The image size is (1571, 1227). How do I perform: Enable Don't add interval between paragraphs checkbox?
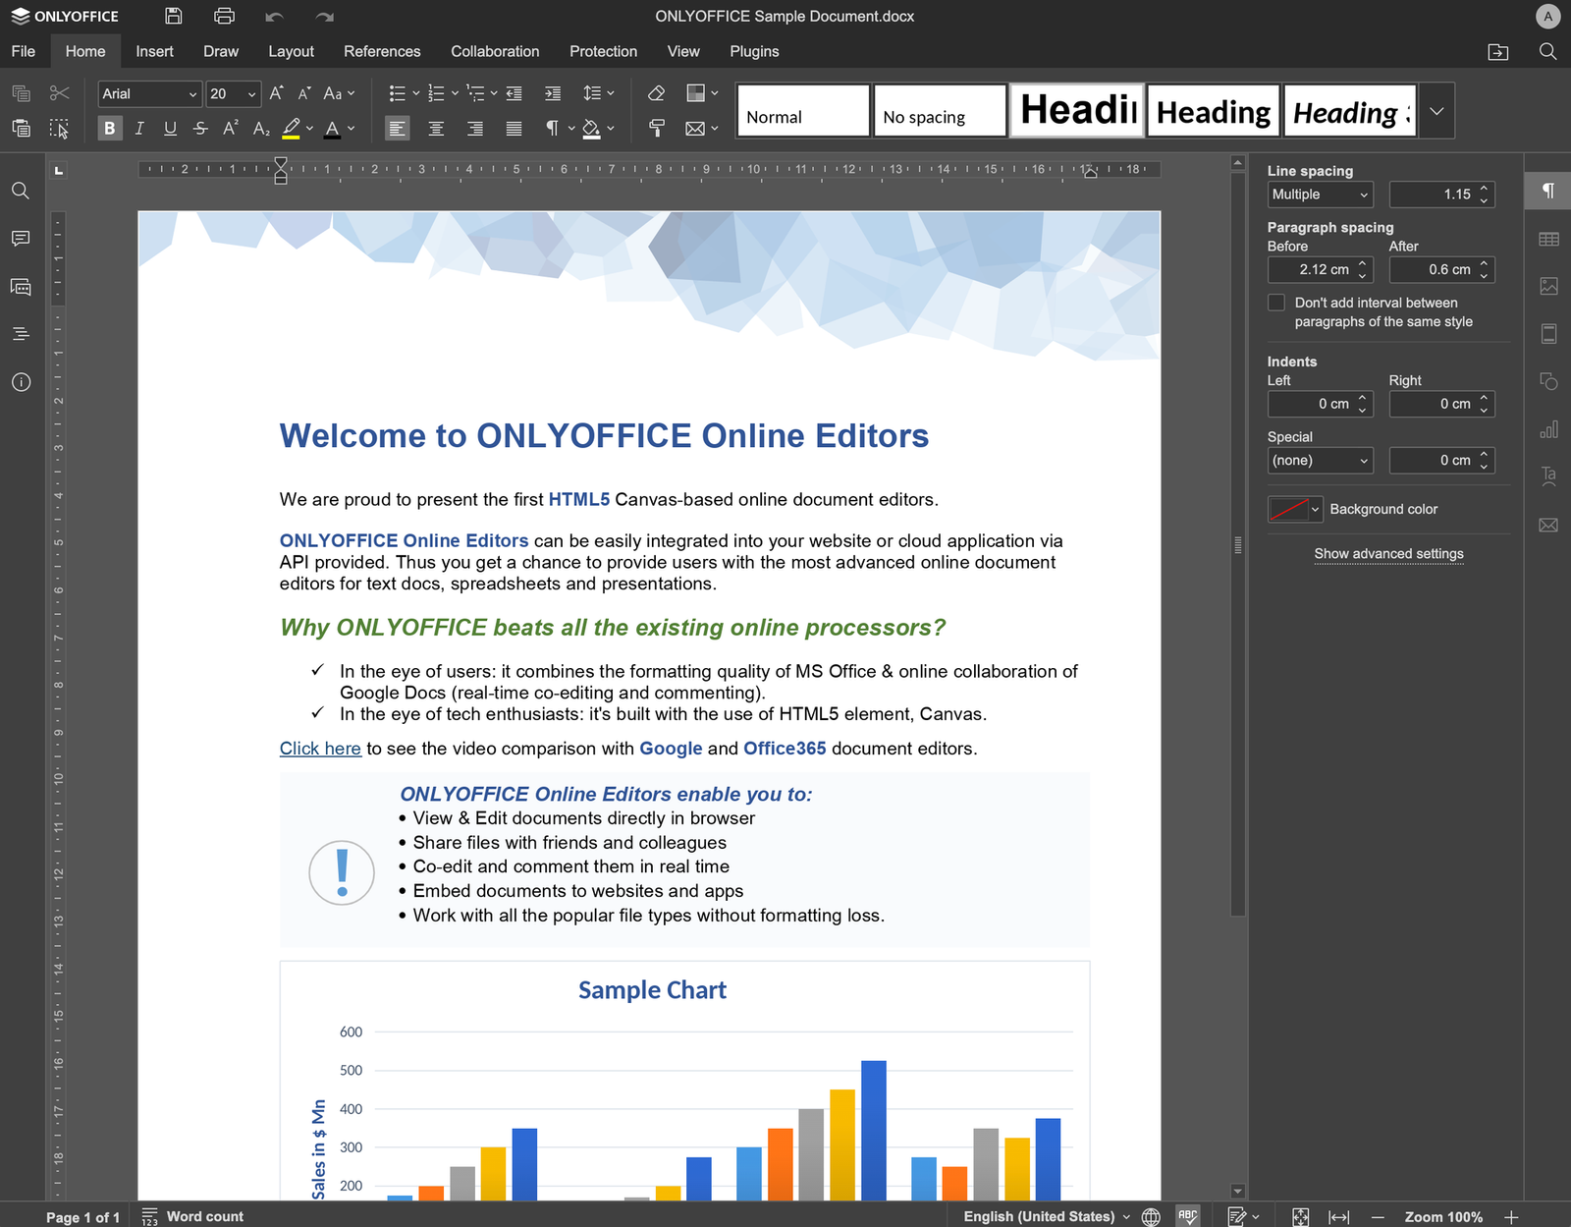[1276, 303]
